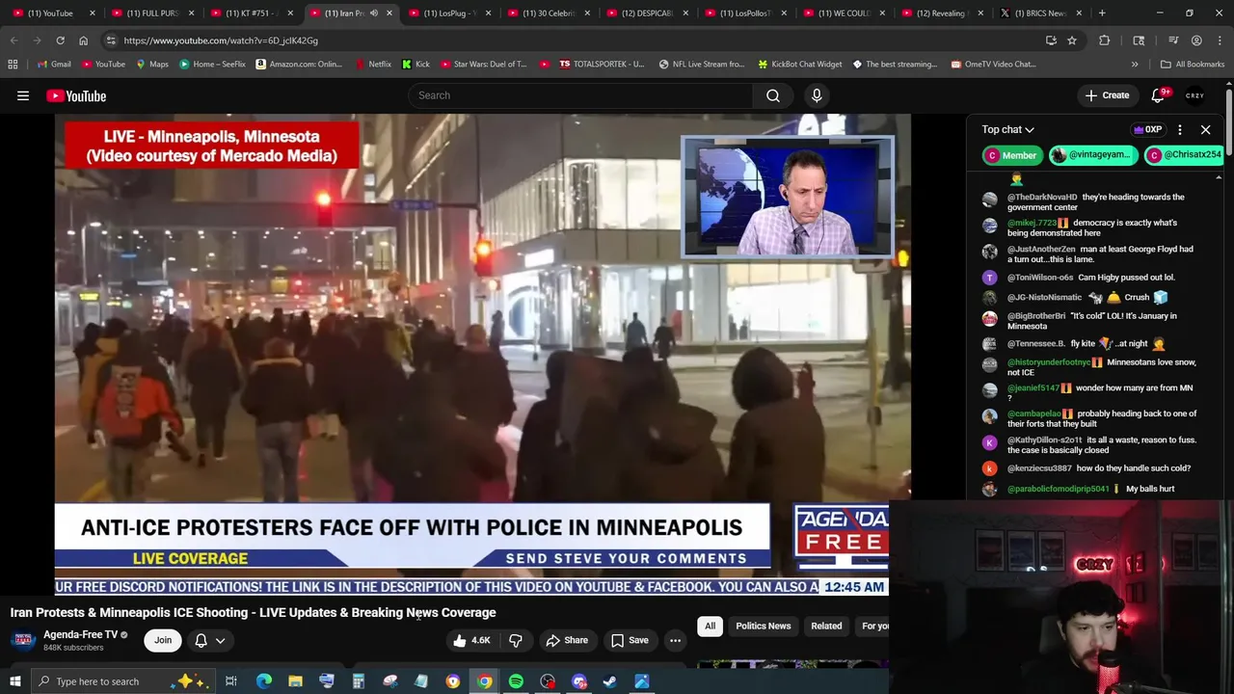
Task: Like the video with thumbs up
Action: [x=471, y=640]
